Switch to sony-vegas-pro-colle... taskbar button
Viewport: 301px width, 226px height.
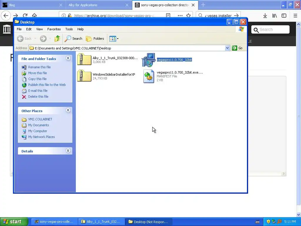pos(54,222)
